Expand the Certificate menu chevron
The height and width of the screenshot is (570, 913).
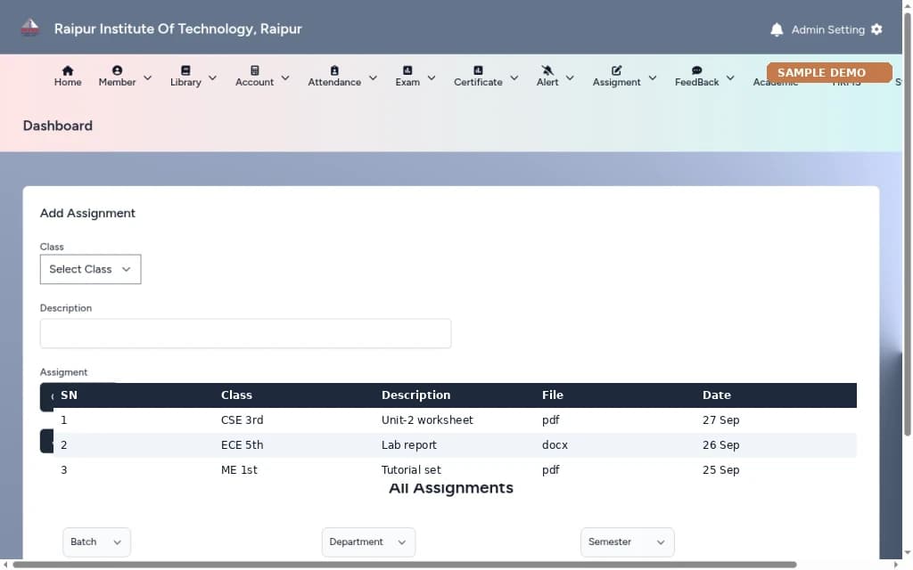(514, 77)
